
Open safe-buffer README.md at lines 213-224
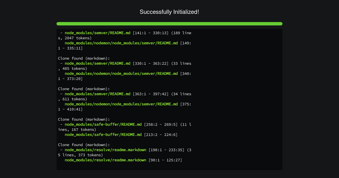point(103,134)
